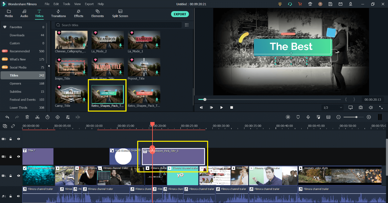The width and height of the screenshot is (388, 203).
Task: Open the Color/keyframe diamond tool
Action: (x=57, y=117)
